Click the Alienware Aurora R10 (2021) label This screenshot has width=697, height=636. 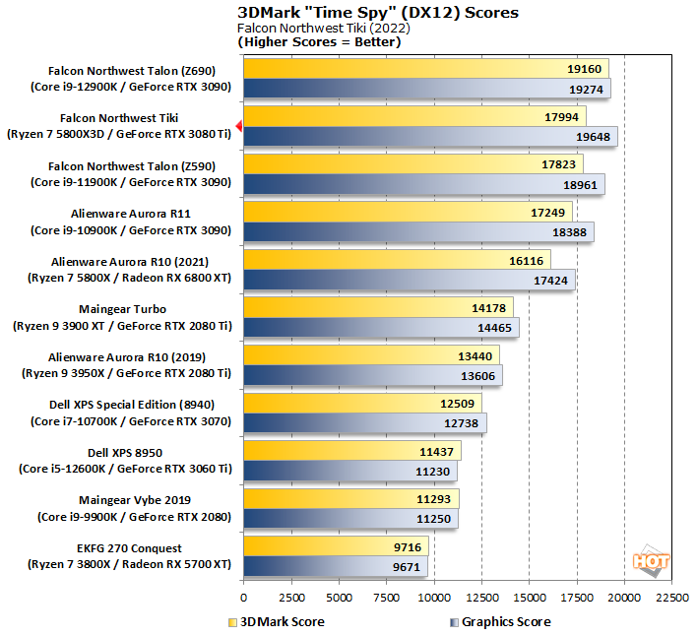(x=130, y=262)
